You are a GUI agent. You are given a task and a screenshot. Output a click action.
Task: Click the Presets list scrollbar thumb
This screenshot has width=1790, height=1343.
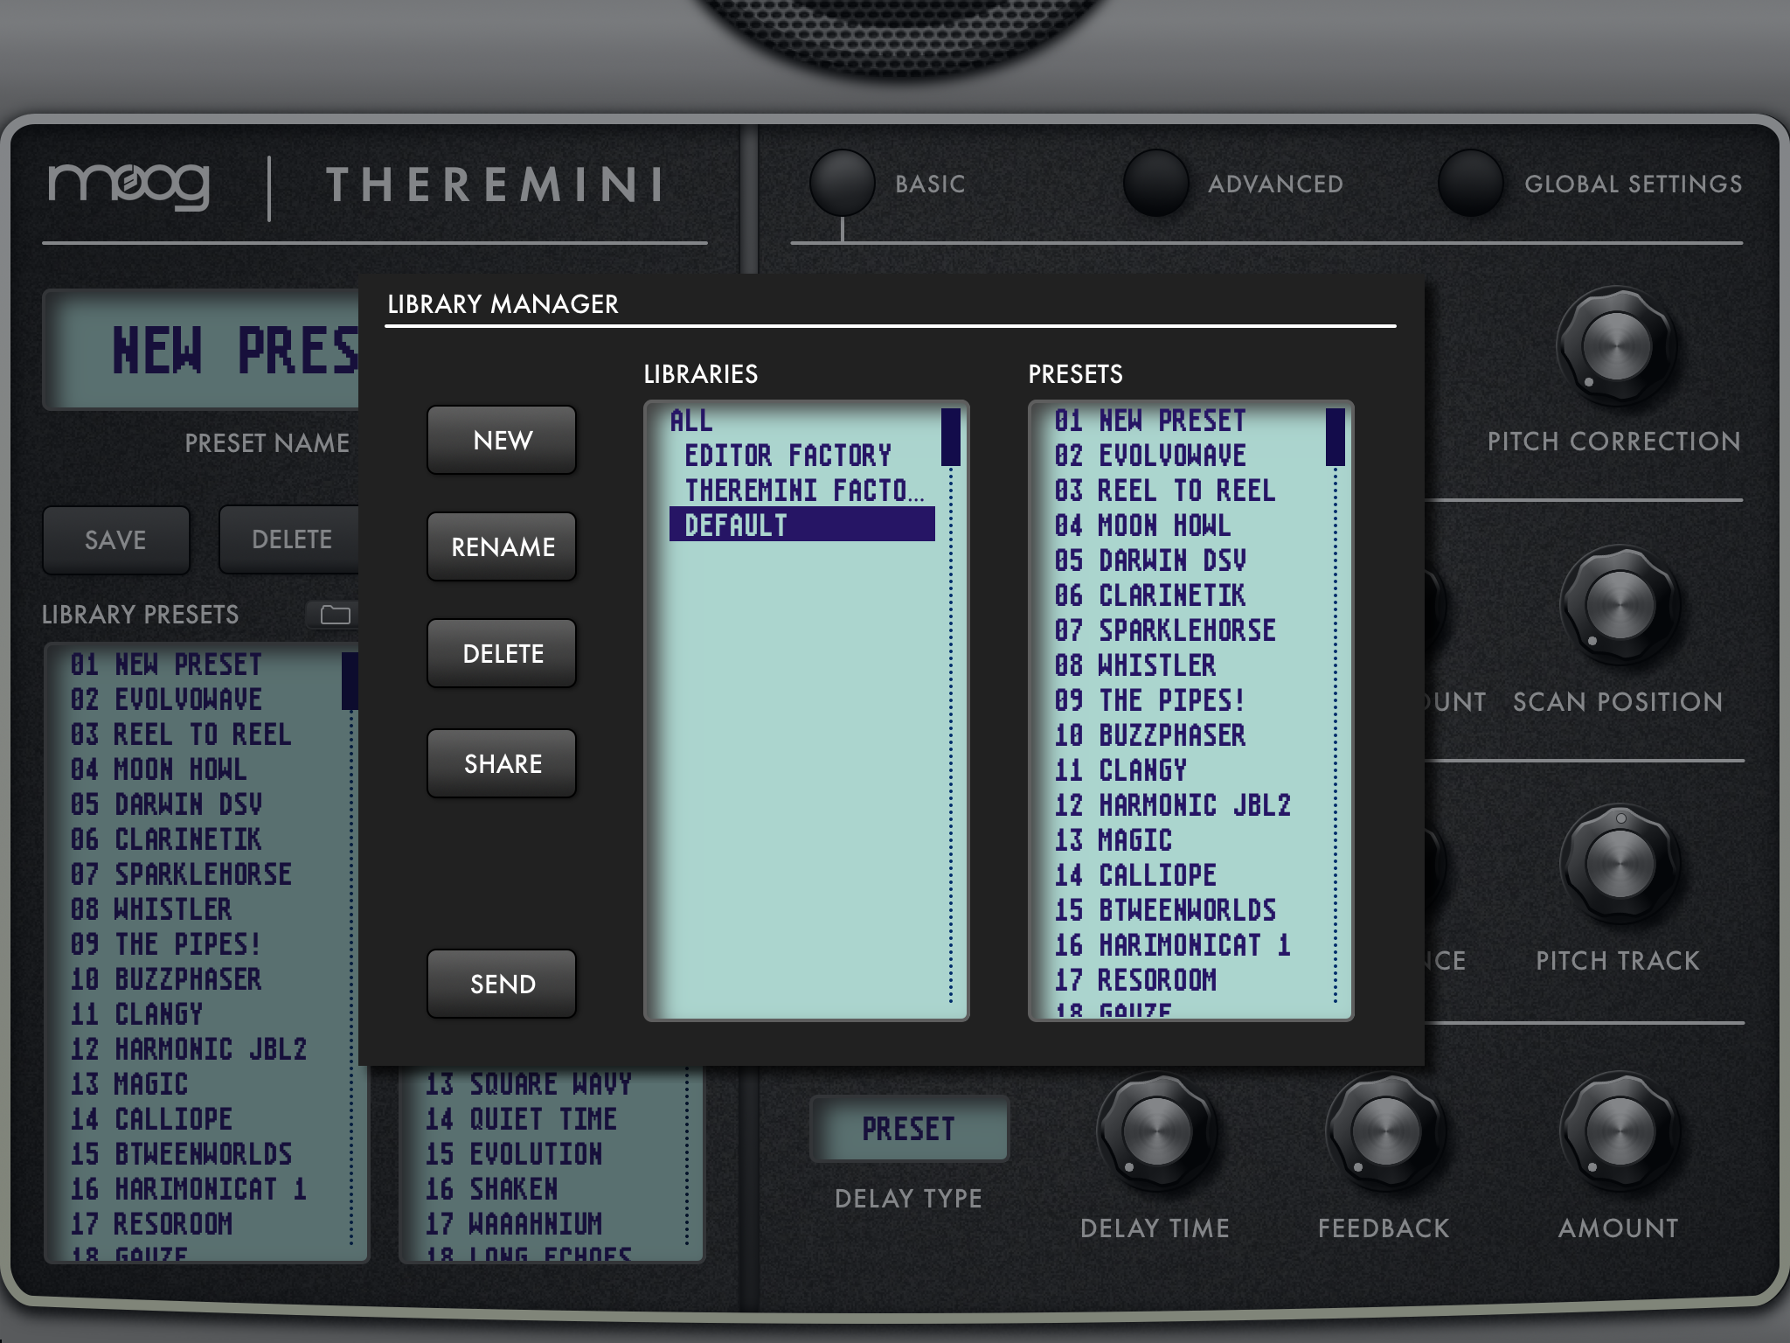point(1335,436)
